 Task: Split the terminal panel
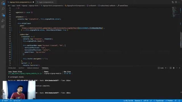tap(171, 68)
